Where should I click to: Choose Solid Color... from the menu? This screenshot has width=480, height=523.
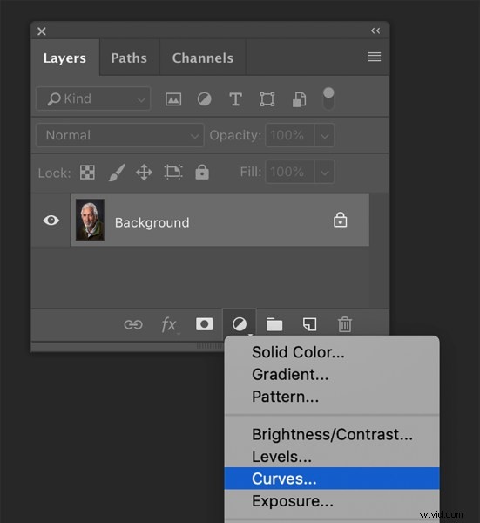pos(332,352)
